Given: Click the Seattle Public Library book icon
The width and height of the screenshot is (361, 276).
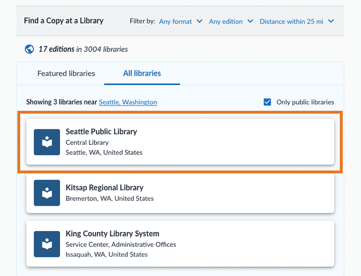Looking at the screenshot, I should (x=47, y=142).
